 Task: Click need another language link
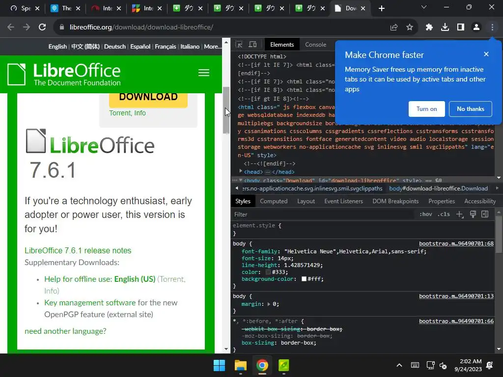point(65,331)
